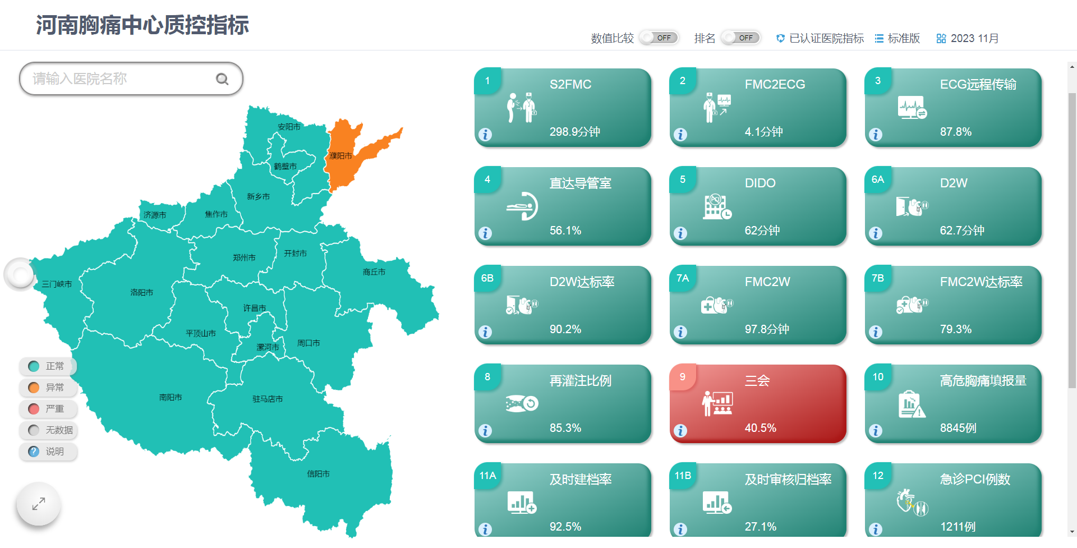
Task: Click the search magnifier icon
Action: click(x=222, y=79)
